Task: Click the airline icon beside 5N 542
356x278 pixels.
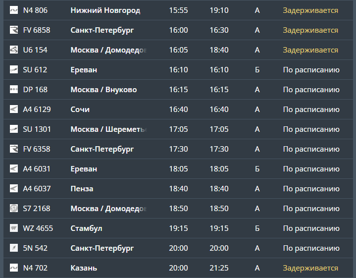Action: point(14,248)
